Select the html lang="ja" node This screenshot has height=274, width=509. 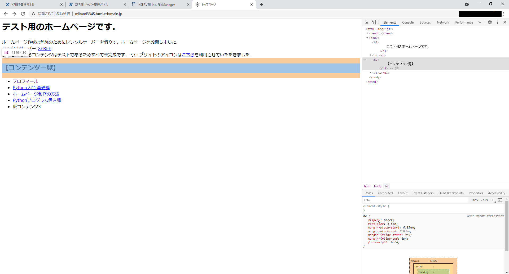[380, 29]
